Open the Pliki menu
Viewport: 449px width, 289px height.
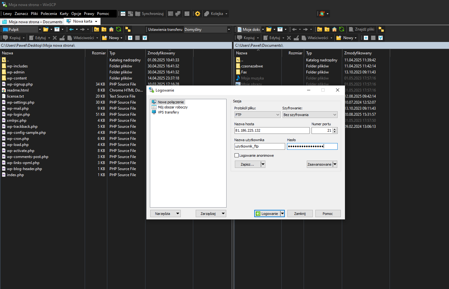tap(34, 14)
